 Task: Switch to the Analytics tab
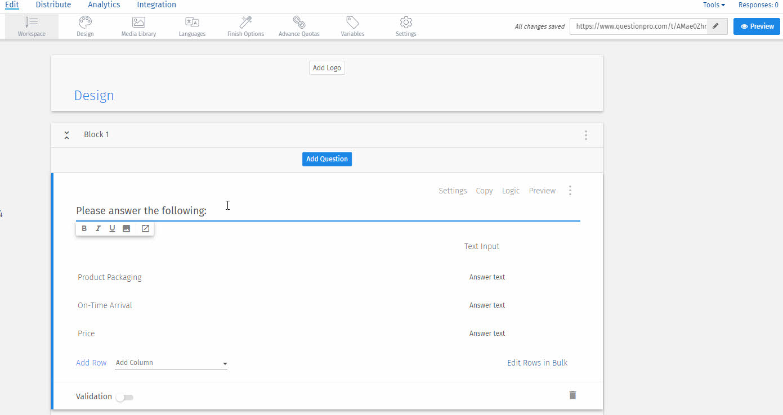pyautogui.click(x=104, y=5)
